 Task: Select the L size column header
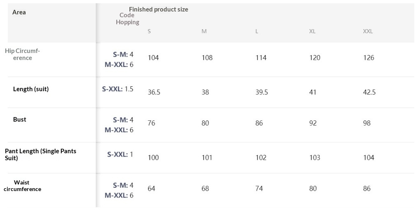click(x=257, y=31)
